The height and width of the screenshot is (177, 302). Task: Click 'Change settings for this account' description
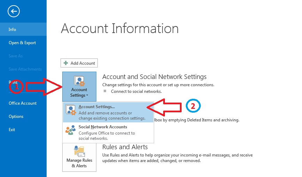click(x=158, y=85)
